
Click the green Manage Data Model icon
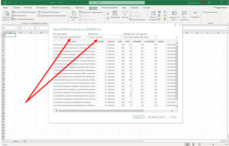tap(165, 19)
